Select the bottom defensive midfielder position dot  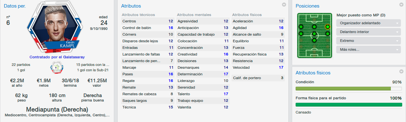pyautogui.click(x=314, y=40)
